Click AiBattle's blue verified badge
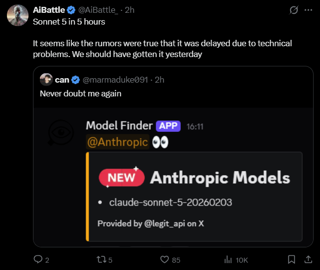This screenshot has height=270, width=320. tap(71, 10)
